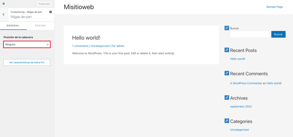Viewport: 293px width, 137px height.
Task: Open the septiembre 2022 archive link
Action: pos(241,106)
